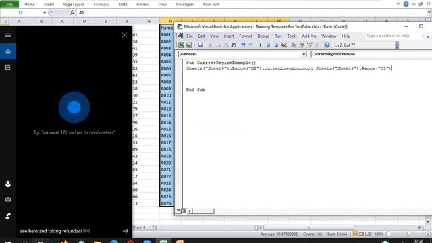Open the VBA Add-Ins menu
The width and height of the screenshot is (432, 243).
(x=309, y=36)
